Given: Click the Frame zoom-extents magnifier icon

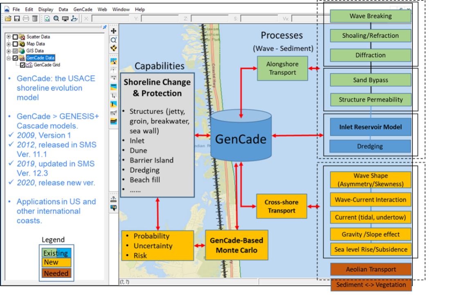Looking at the screenshot, I should [x=56, y=19].
